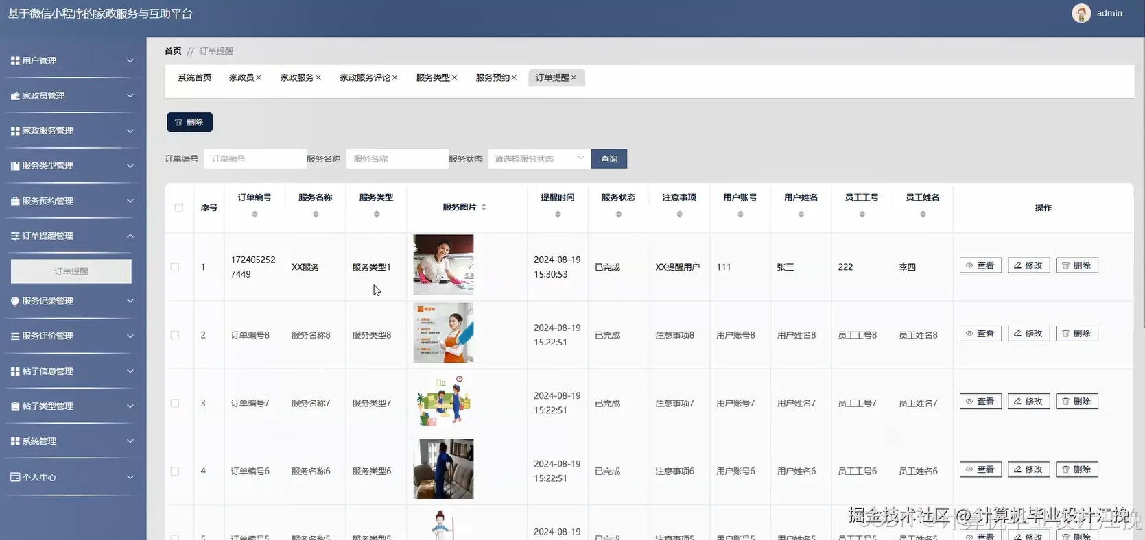Expand the 服务评价管理 menu chevron
The height and width of the screenshot is (540, 1145).
[x=130, y=336]
